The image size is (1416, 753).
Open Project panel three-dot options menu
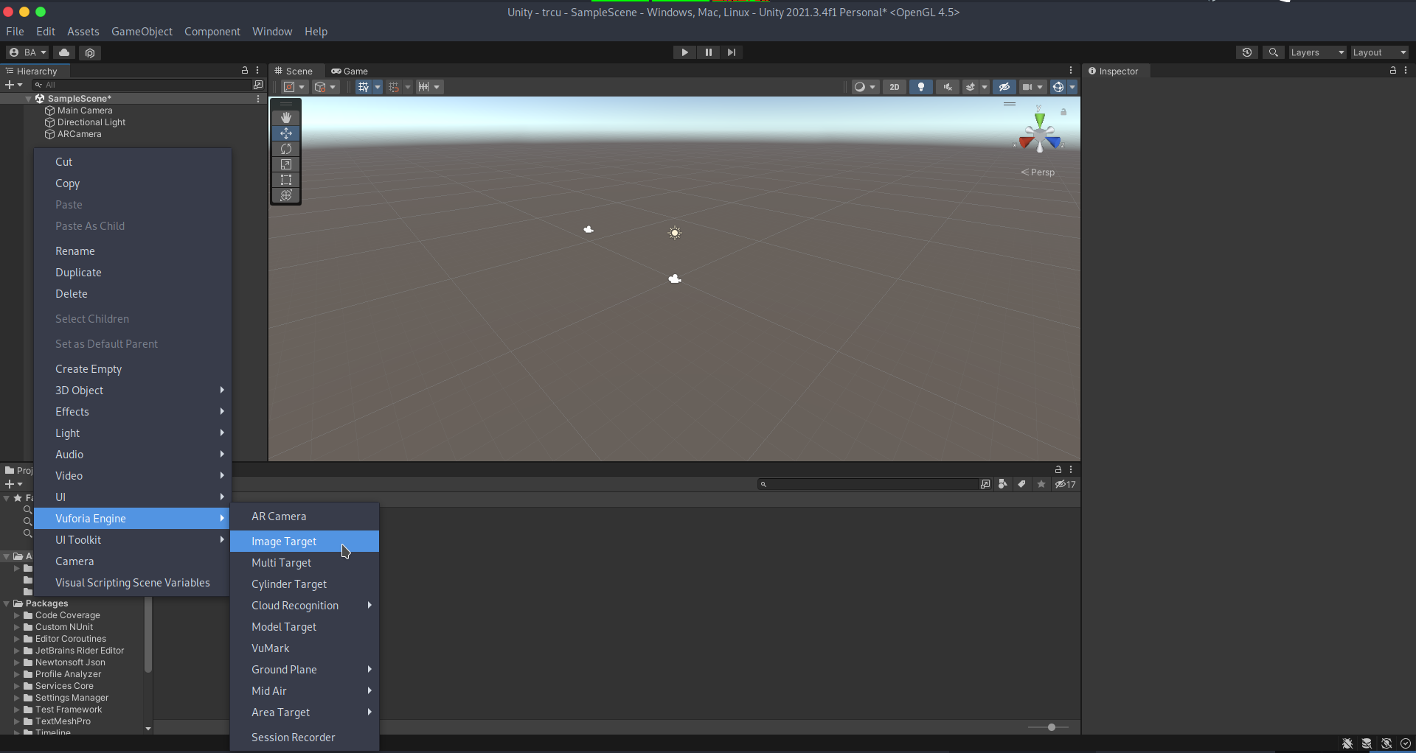click(1071, 469)
